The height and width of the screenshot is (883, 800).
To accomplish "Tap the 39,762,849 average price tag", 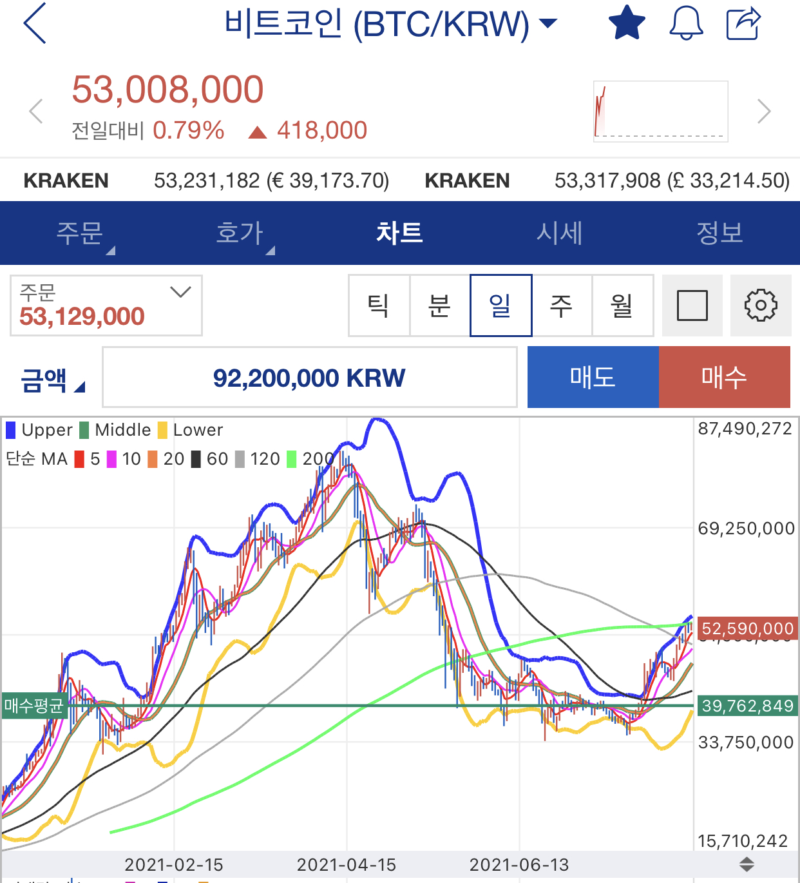I will point(747,706).
